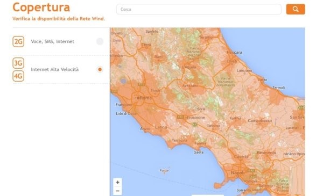323x196 pixels.
Task: Click the 4G network badge icon
Action: [x=18, y=76]
